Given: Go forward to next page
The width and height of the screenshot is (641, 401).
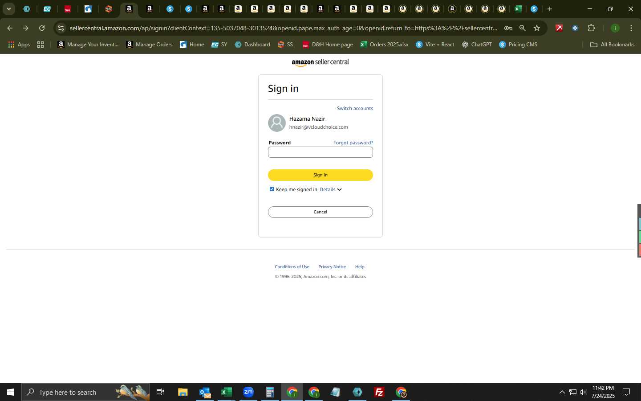Looking at the screenshot, I should 26,28.
